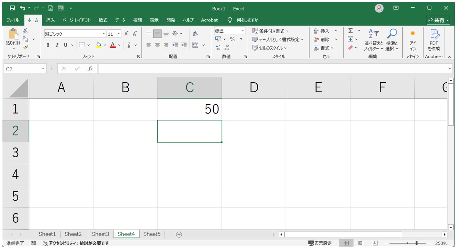Increase font size with the larger A icon
This screenshot has width=457, height=249.
pyautogui.click(x=126, y=34)
